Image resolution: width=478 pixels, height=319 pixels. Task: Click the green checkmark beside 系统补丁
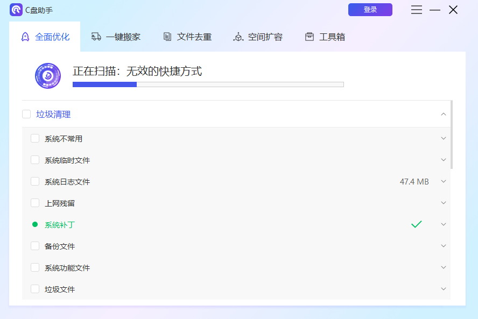click(416, 224)
